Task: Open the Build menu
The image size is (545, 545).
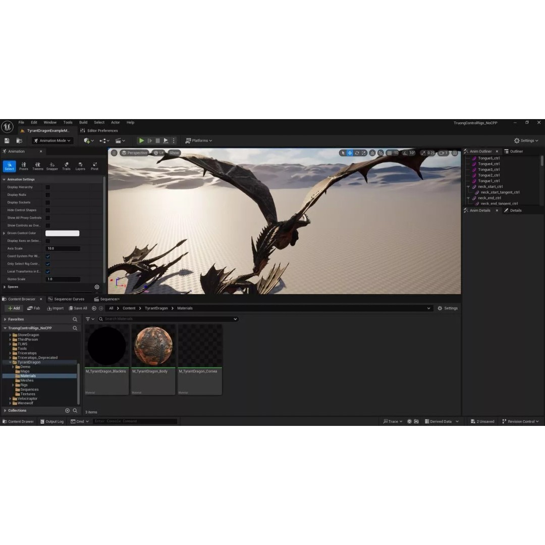Action: coord(83,123)
